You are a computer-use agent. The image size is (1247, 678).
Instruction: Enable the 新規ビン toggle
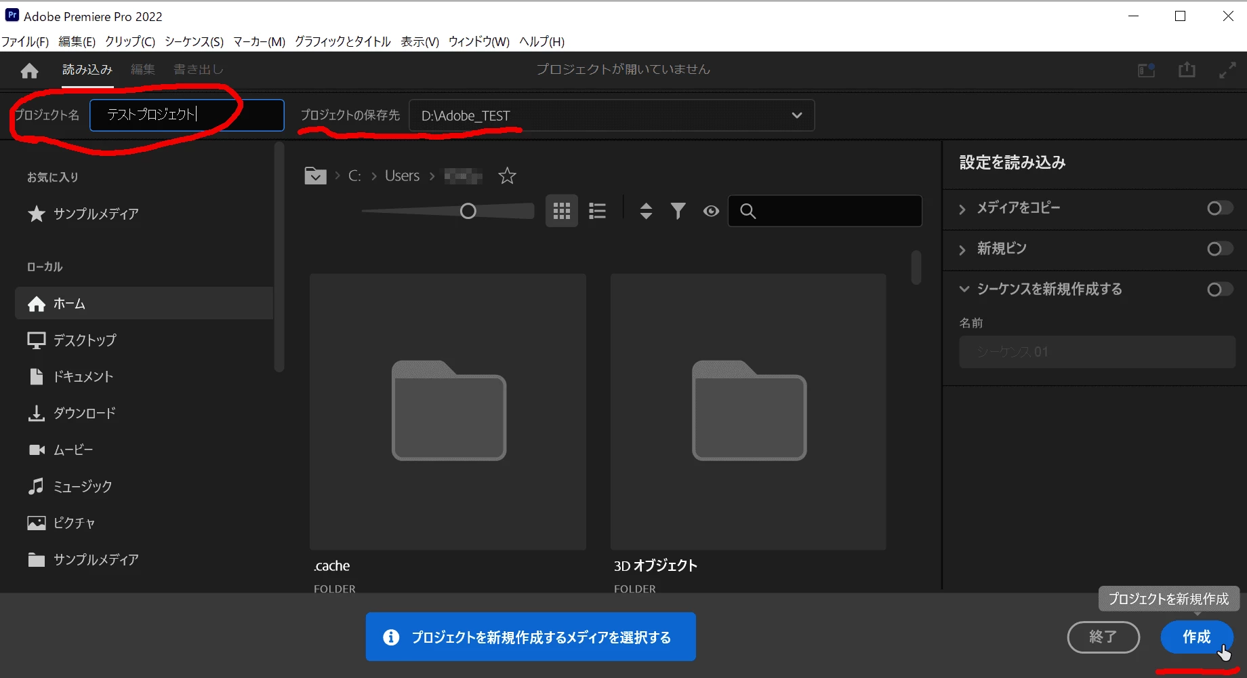(1220, 249)
